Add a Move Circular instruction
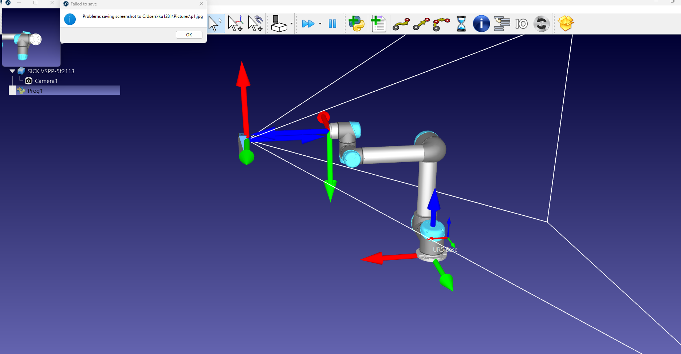Viewport: 681px width, 354px height. coord(441,24)
